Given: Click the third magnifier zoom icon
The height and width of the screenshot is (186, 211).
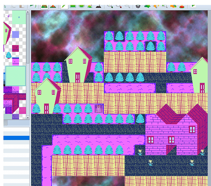Looking at the screenshot, I should (127, 6).
